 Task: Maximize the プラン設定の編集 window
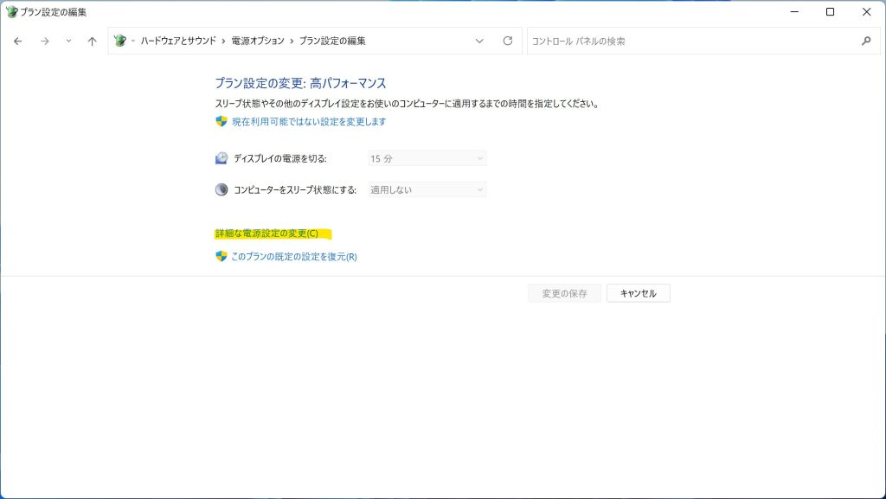click(x=830, y=12)
